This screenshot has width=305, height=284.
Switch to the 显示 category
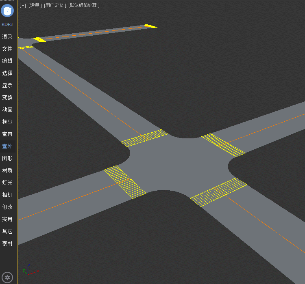7,85
